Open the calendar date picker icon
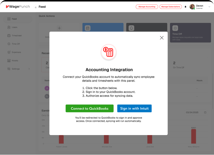This screenshot has height=155, width=214. click(x=205, y=112)
